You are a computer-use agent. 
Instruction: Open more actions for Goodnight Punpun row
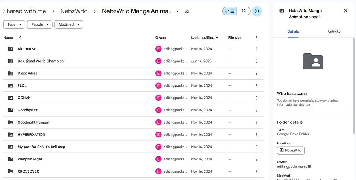[257, 122]
